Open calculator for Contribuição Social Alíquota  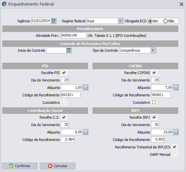pos(86,132)
